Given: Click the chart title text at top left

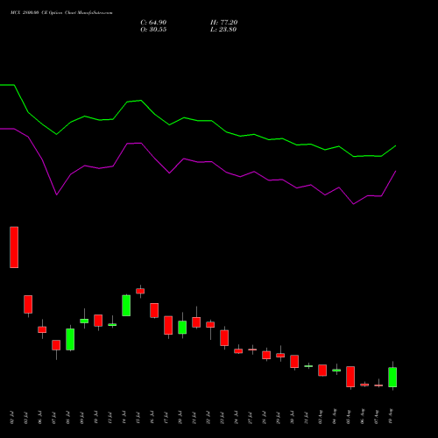Looking at the screenshot, I should click(61, 13).
